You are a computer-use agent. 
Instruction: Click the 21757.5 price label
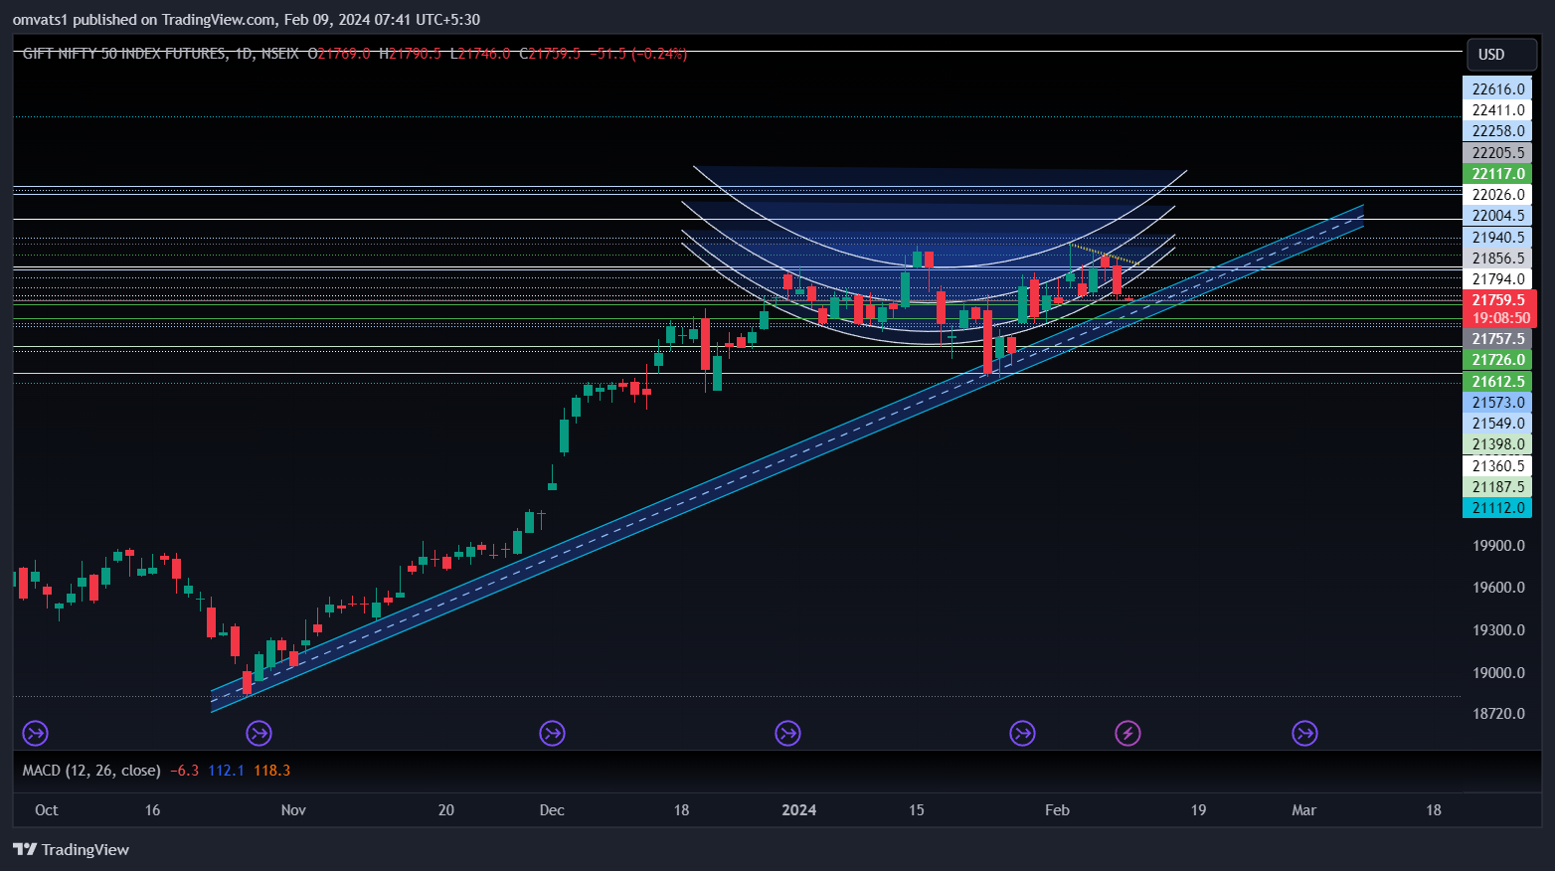click(x=1497, y=339)
